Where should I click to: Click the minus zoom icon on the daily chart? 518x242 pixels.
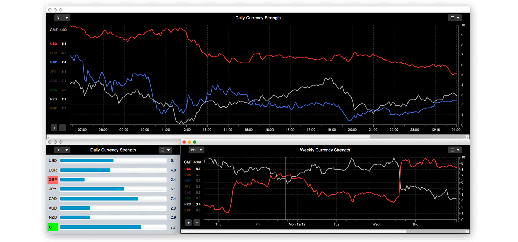(63, 128)
